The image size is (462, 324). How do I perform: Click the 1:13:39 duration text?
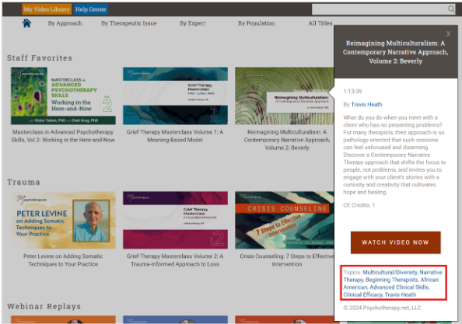coord(352,91)
